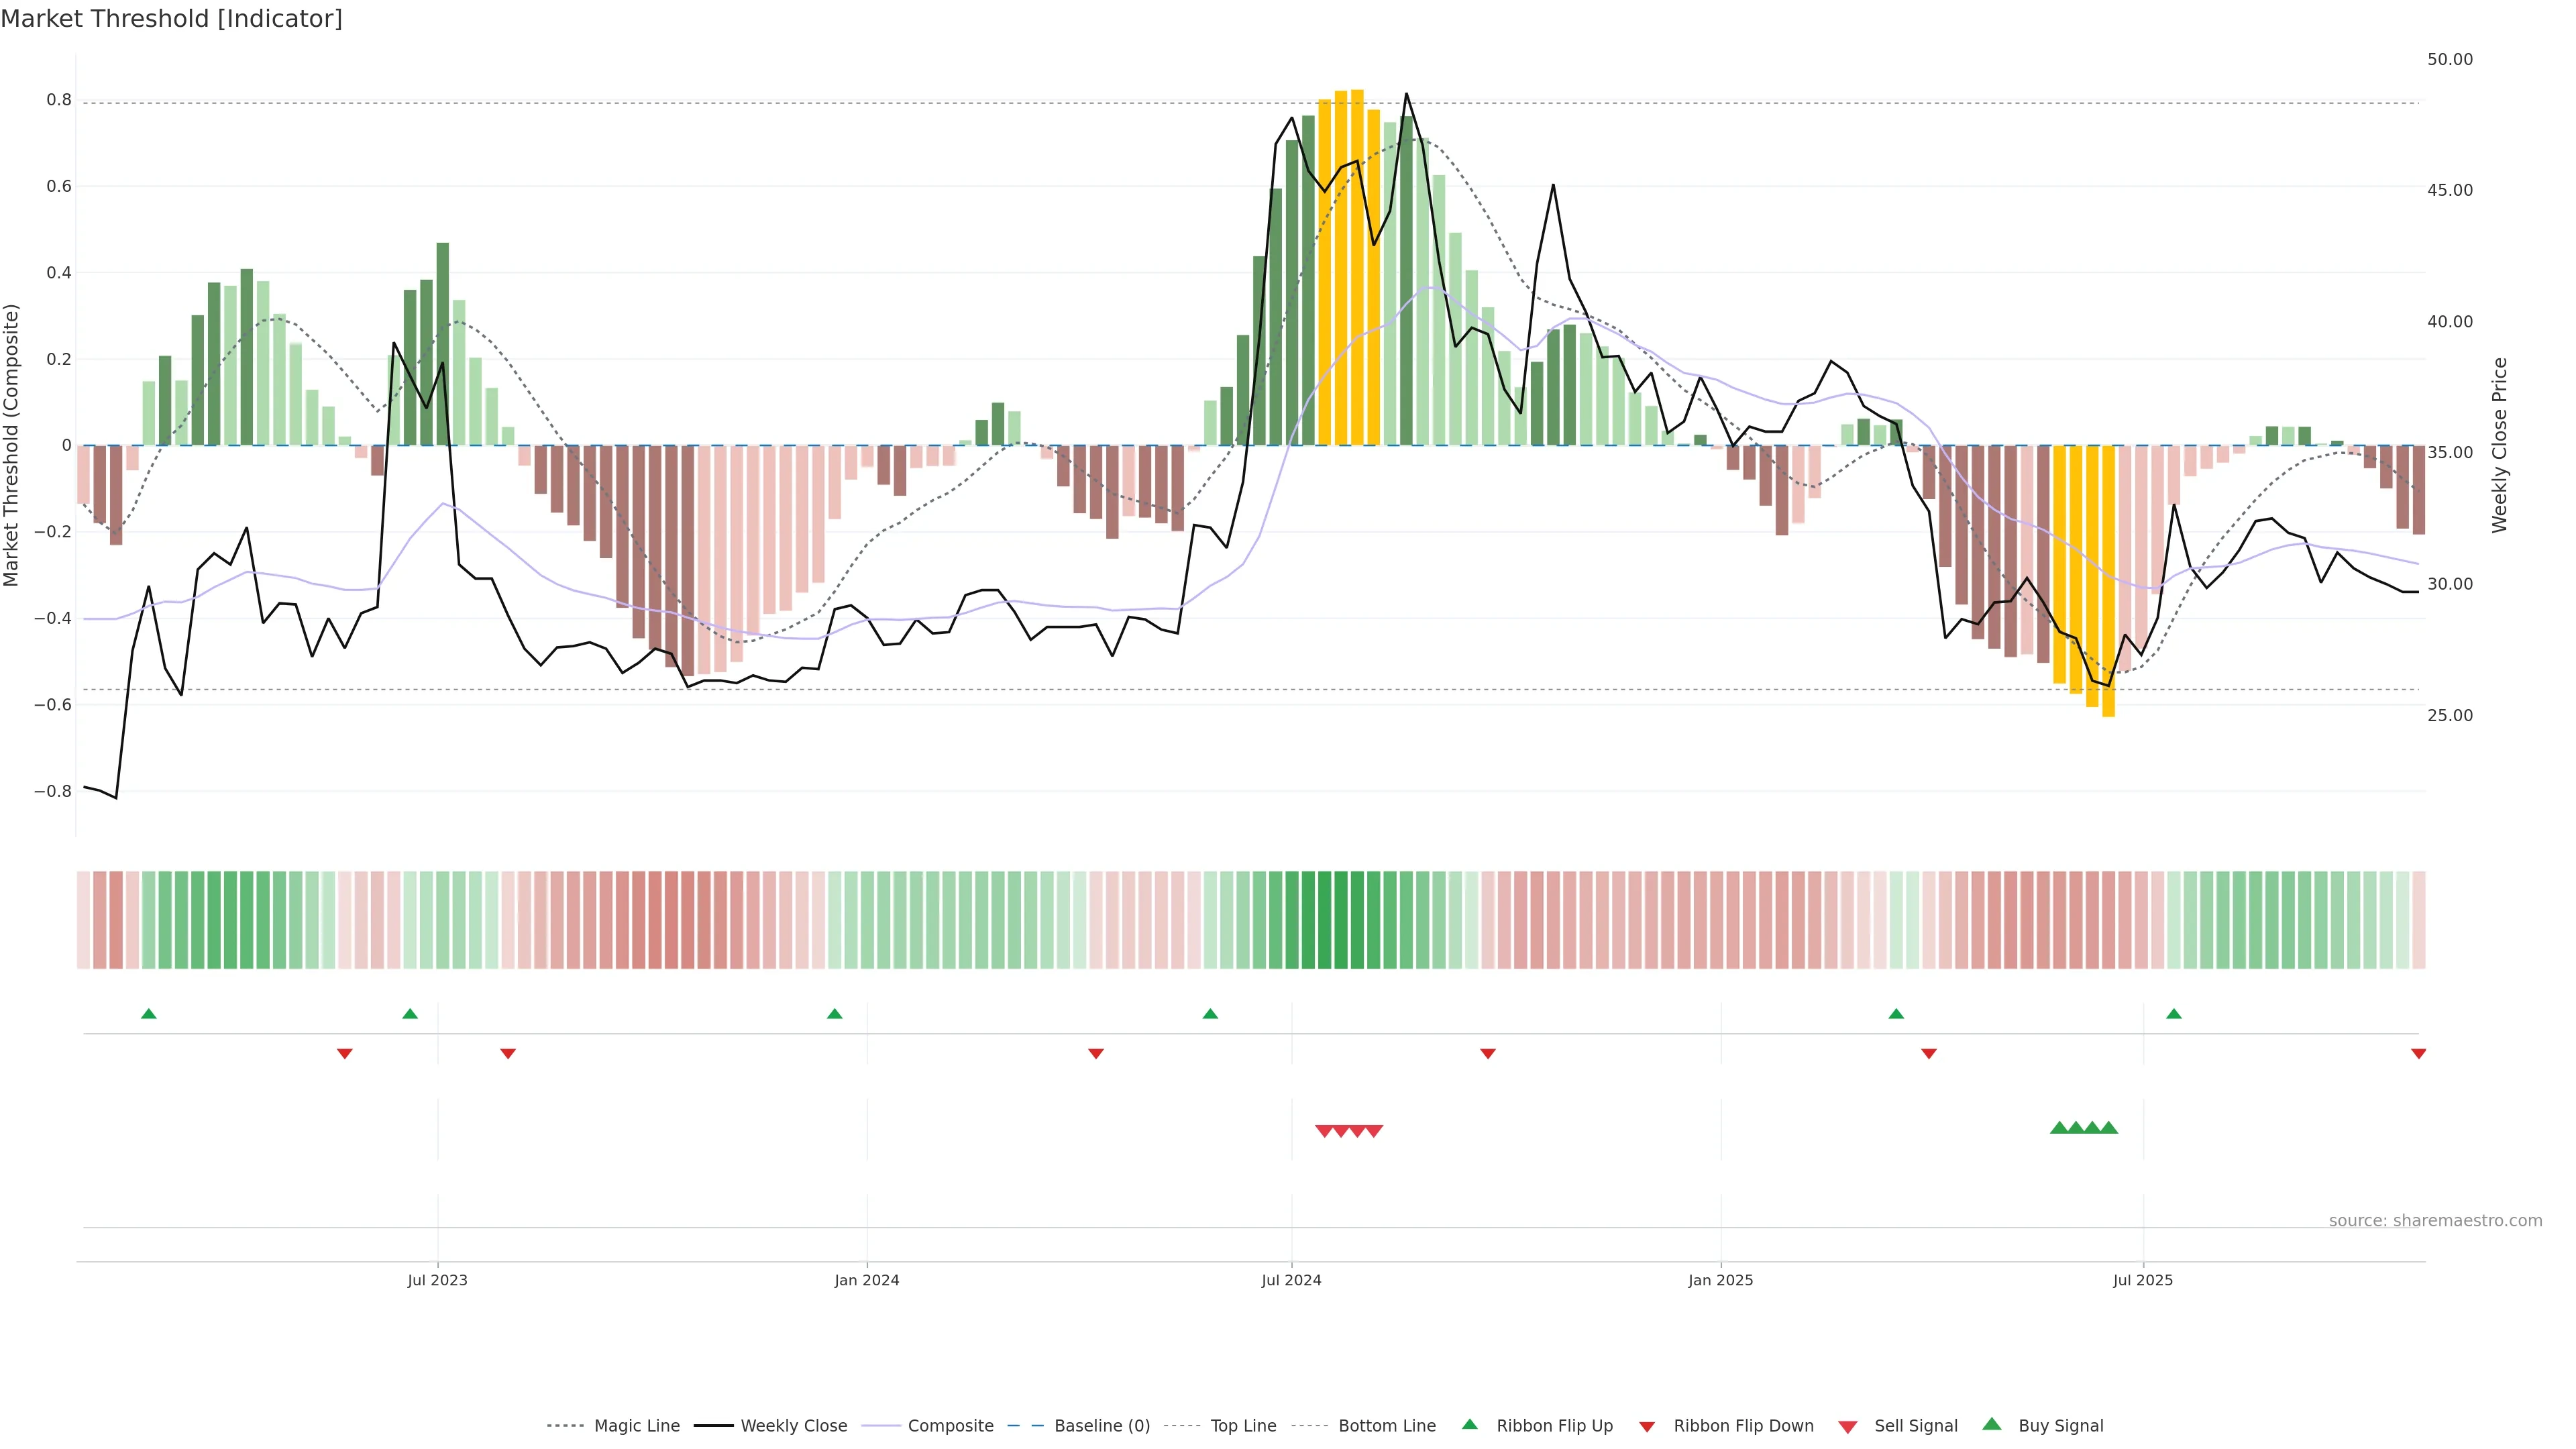
Task: Click the Jul 2024 x-axis label
Action: pyautogui.click(x=1291, y=1280)
